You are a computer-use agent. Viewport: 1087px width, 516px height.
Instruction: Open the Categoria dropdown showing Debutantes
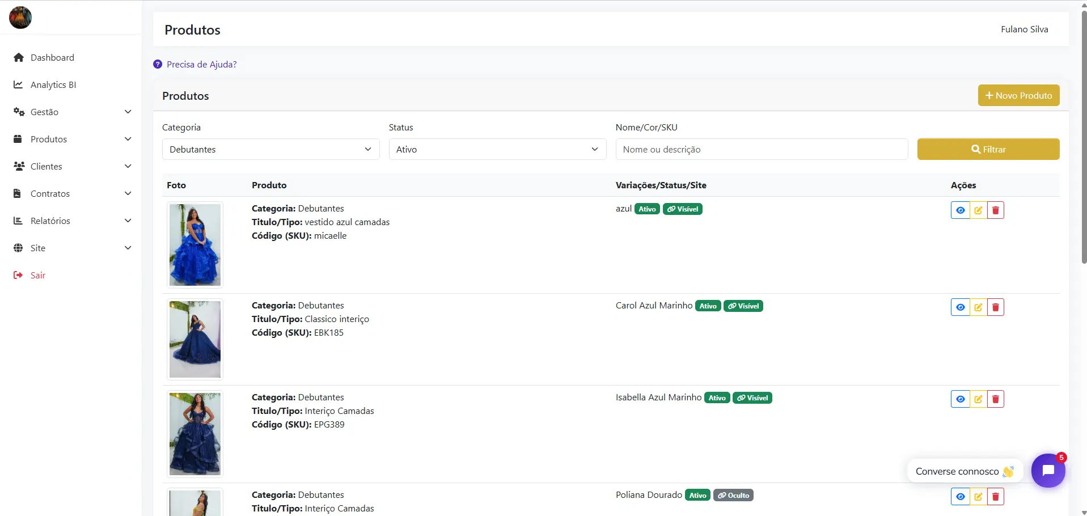tap(271, 149)
